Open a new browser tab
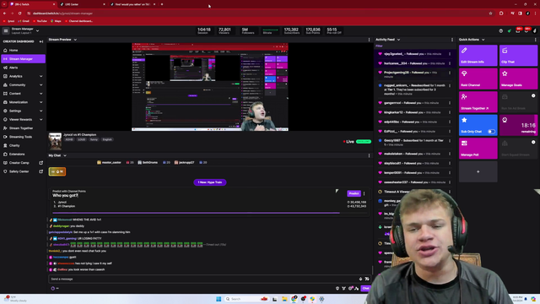The height and width of the screenshot is (304, 540). coord(162,4)
